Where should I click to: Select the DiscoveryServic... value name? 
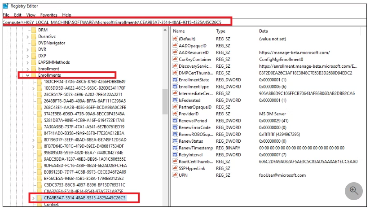pyautogui.click(x=195, y=66)
